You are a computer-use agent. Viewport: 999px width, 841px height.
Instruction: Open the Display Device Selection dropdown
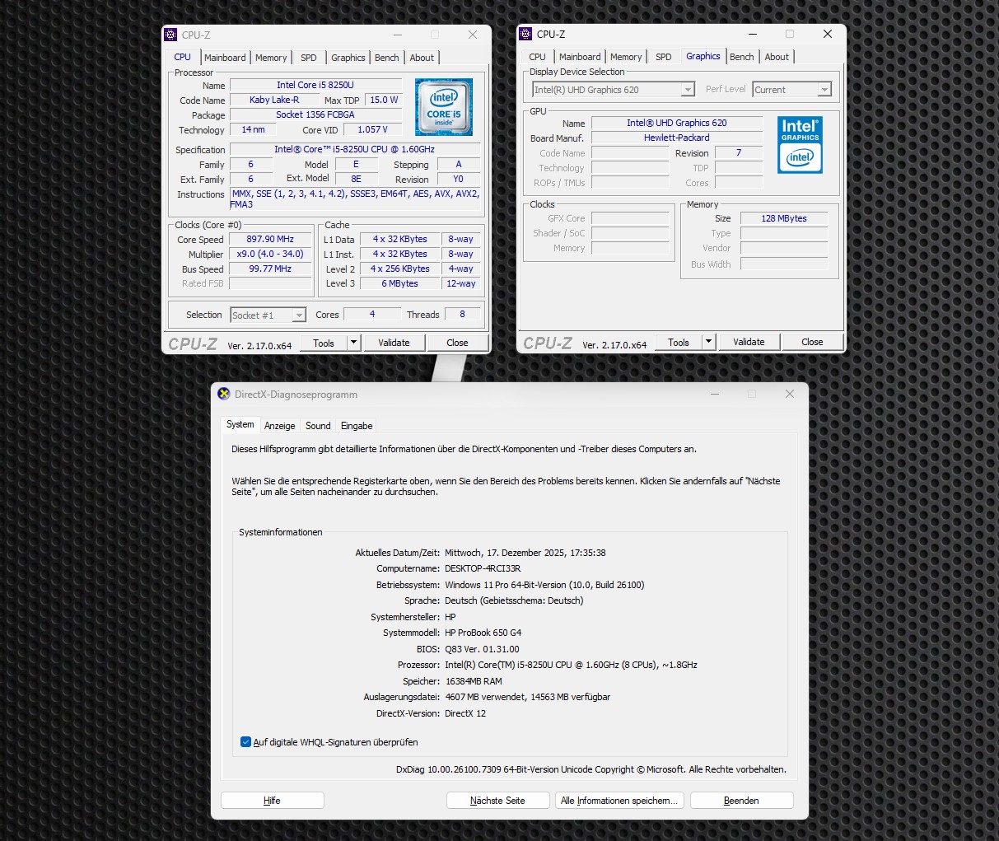[x=688, y=90]
